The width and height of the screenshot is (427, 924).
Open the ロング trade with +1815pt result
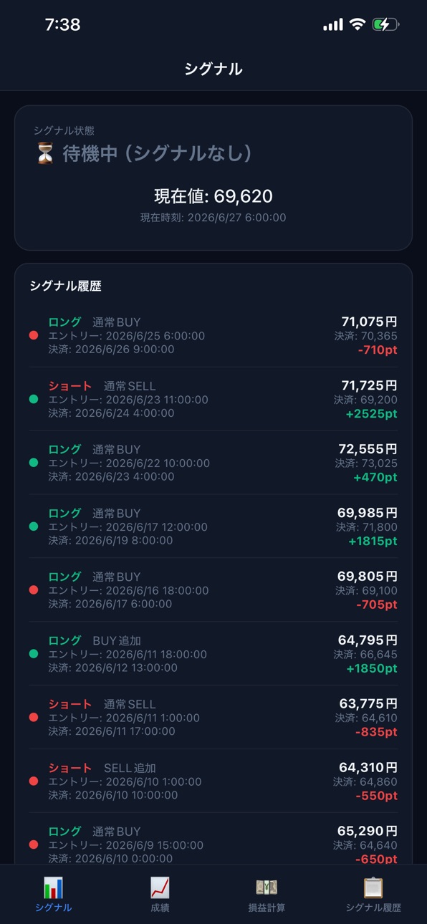click(x=214, y=526)
